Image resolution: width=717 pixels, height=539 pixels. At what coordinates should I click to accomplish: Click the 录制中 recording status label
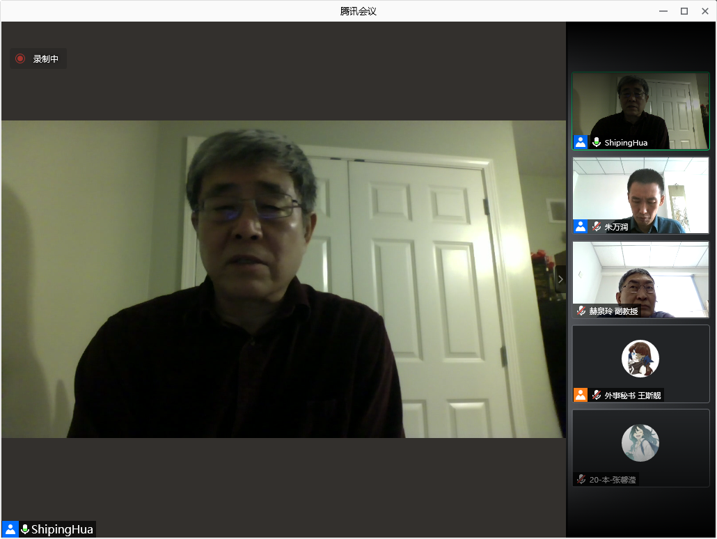click(x=46, y=59)
